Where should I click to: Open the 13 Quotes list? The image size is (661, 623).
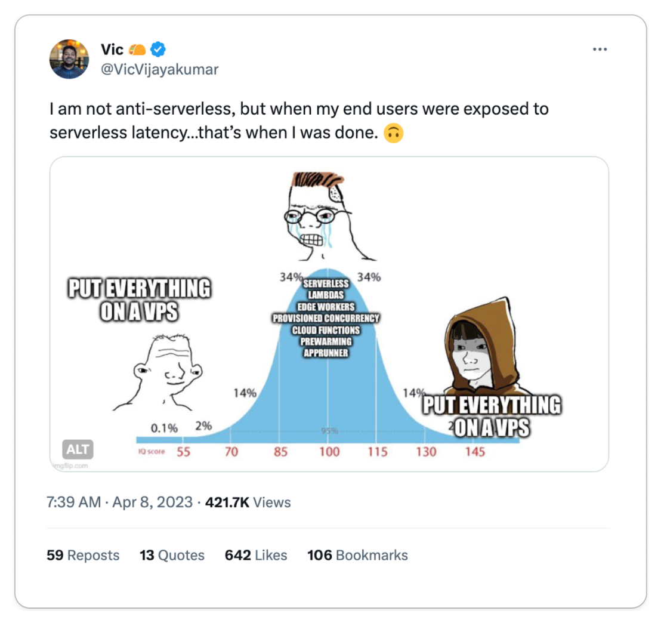172,555
